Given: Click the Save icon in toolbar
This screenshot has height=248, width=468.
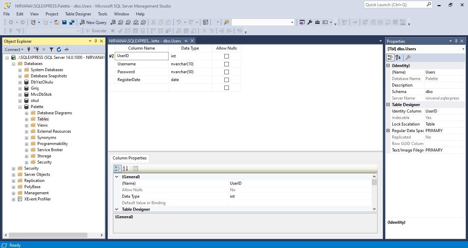Looking at the screenshot, I should point(64,22).
